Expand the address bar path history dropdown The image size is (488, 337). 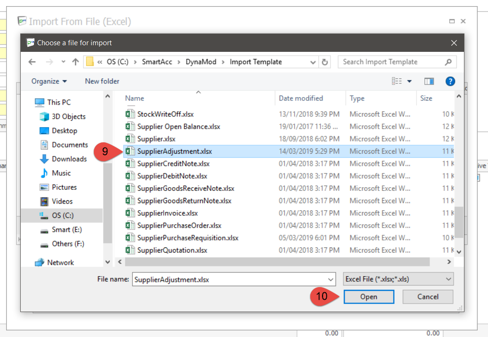click(x=313, y=62)
